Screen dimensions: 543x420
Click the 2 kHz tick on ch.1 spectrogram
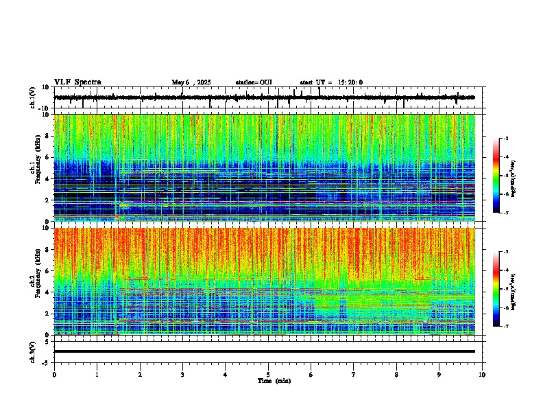[47, 200]
